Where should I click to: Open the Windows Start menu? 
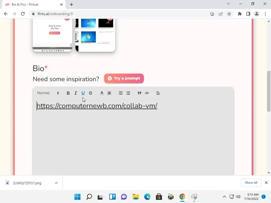coord(78,197)
